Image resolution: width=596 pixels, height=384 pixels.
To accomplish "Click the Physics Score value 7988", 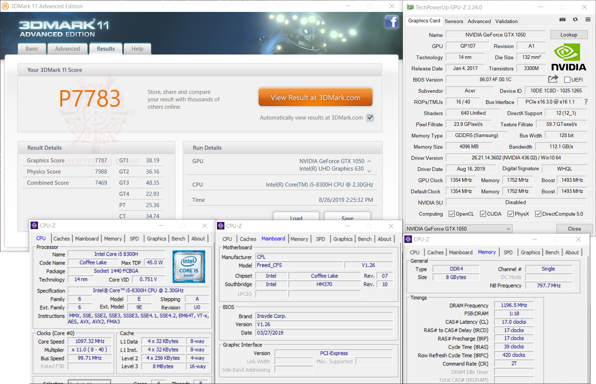I will [x=101, y=172].
